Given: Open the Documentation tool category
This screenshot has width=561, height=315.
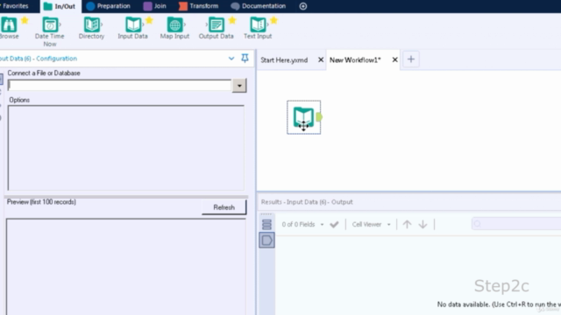Looking at the screenshot, I should tap(259, 6).
